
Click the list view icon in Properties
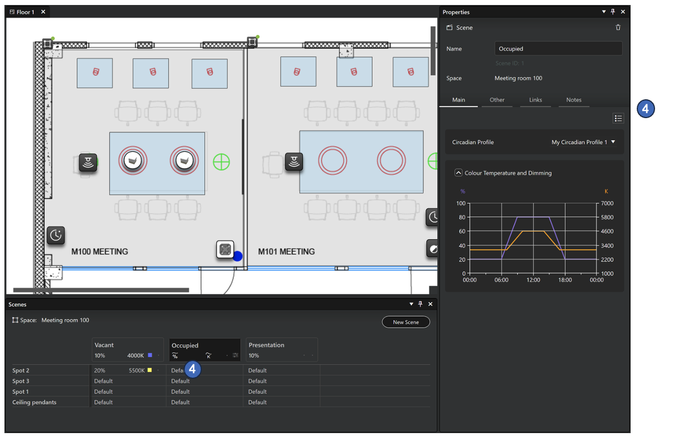coord(618,118)
